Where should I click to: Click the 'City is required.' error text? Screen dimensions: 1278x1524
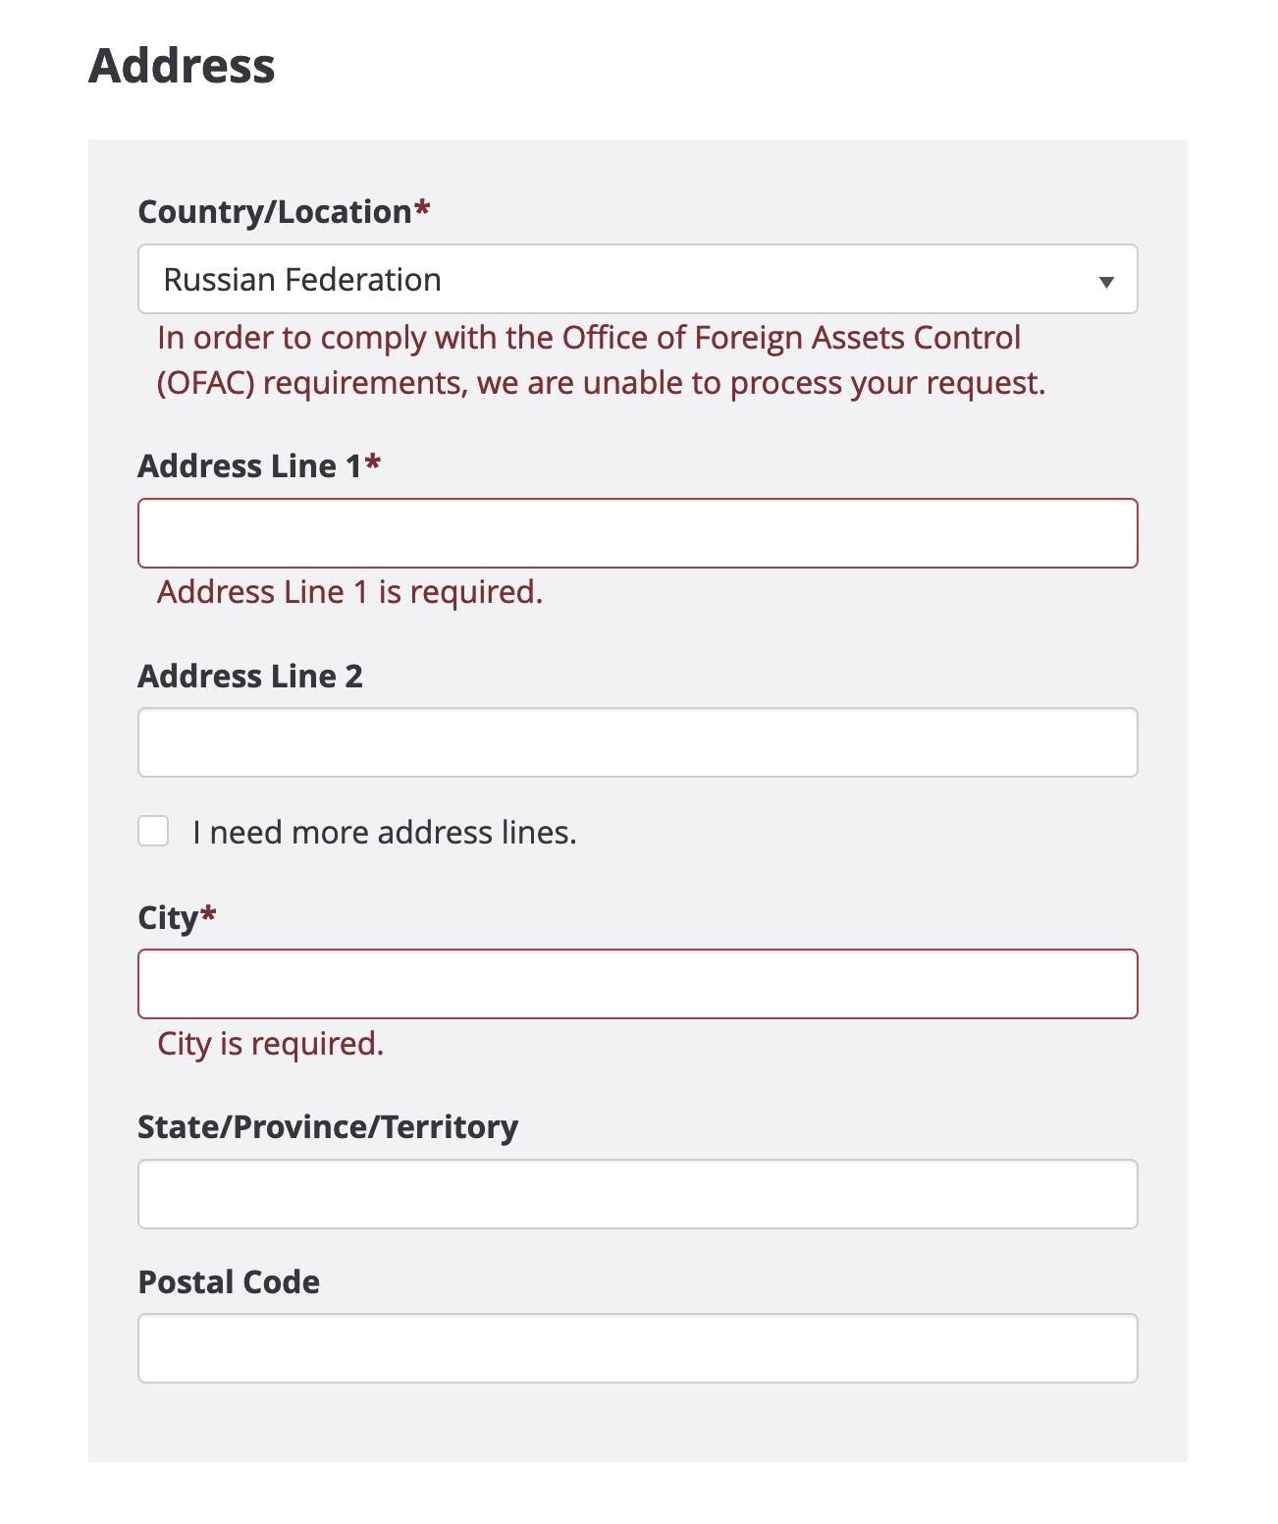[270, 1044]
